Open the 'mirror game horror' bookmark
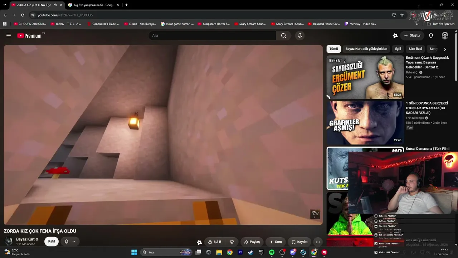The width and height of the screenshot is (458, 258). (x=177, y=24)
